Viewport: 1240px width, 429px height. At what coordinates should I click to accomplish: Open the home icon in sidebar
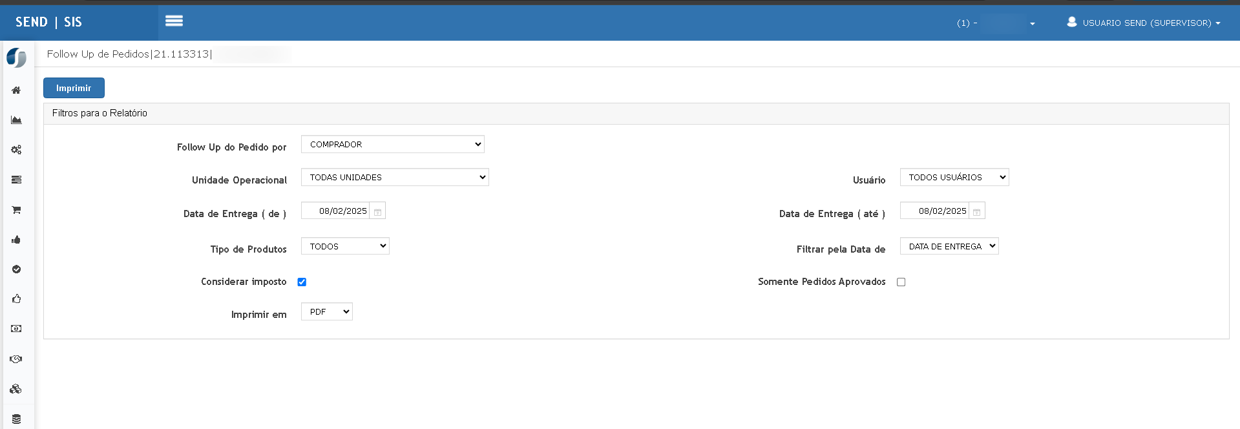[x=16, y=90]
